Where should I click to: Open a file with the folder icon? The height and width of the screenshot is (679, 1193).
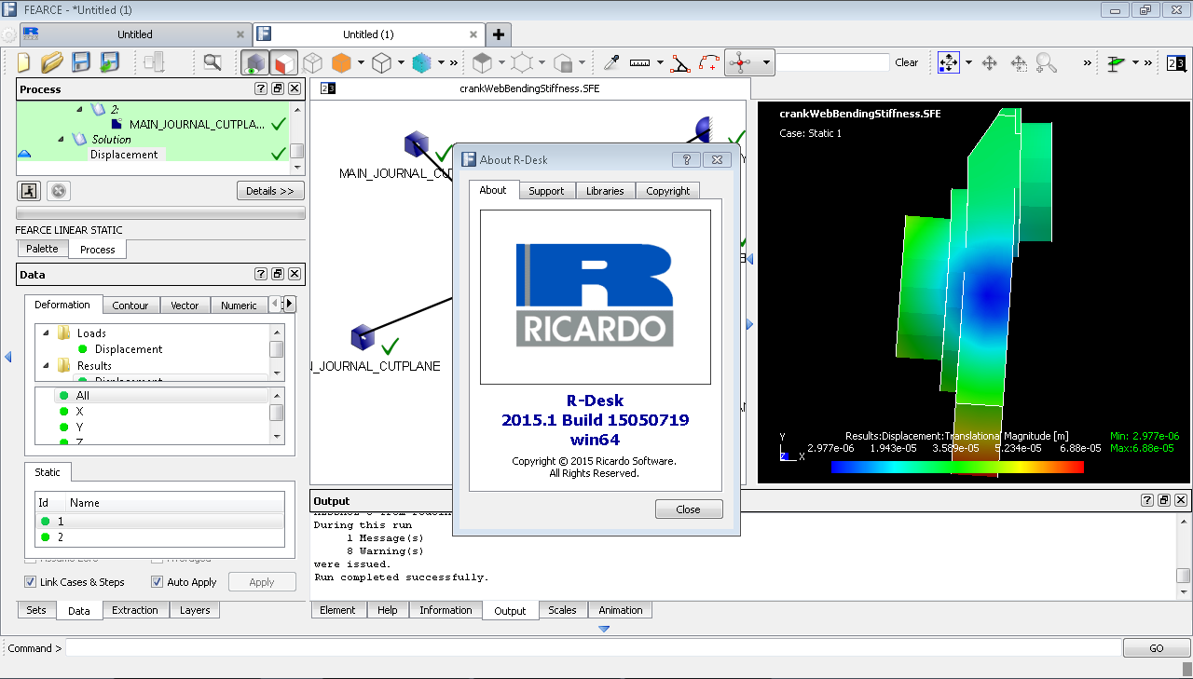click(52, 62)
